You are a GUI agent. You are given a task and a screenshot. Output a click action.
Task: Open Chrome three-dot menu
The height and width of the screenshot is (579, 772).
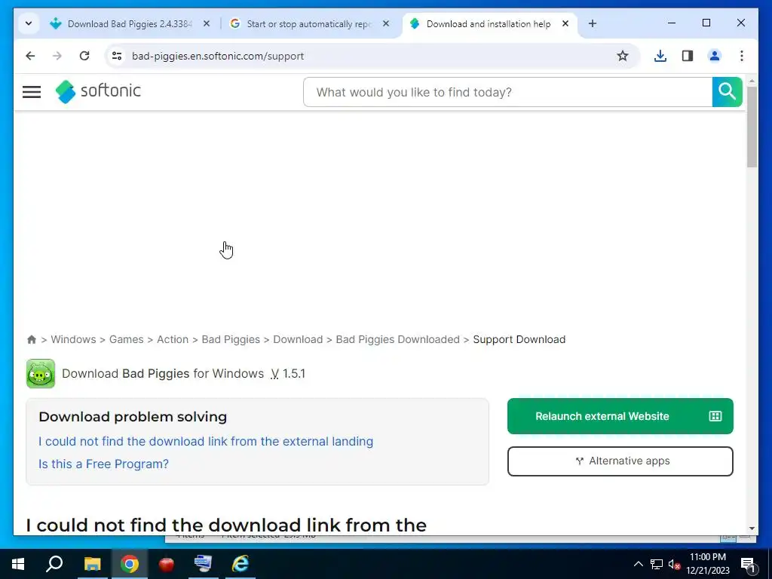pos(742,56)
